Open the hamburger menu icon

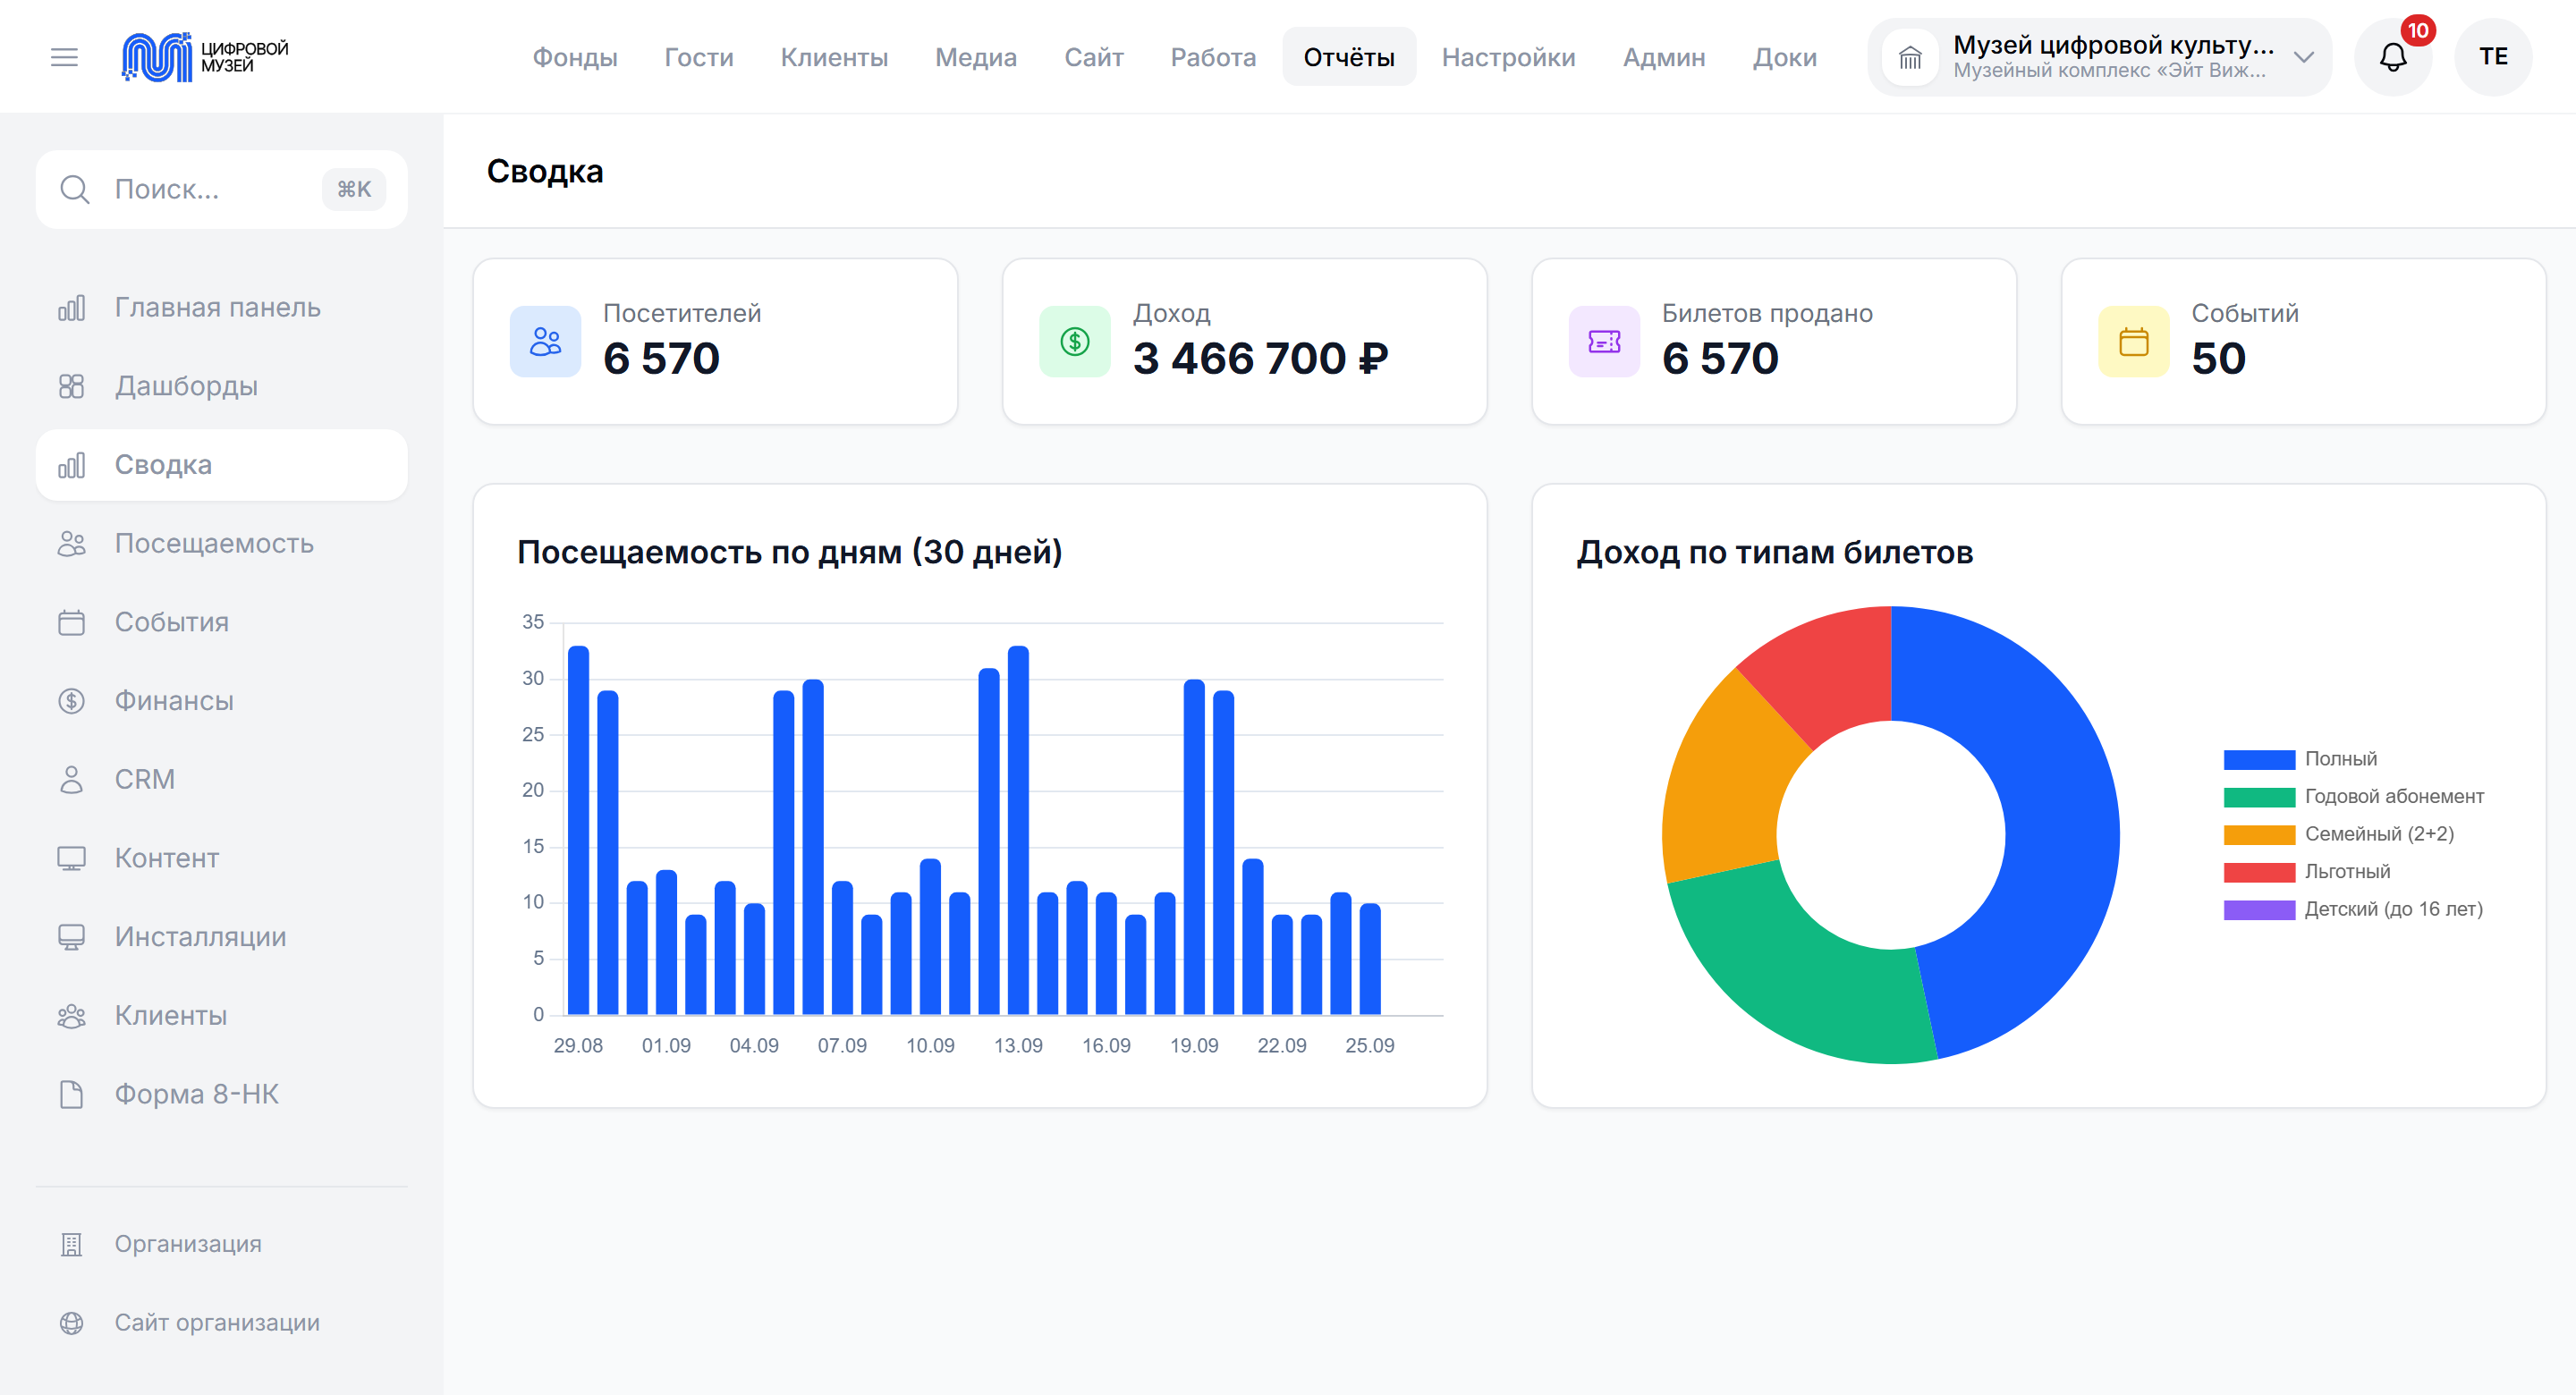(x=64, y=57)
